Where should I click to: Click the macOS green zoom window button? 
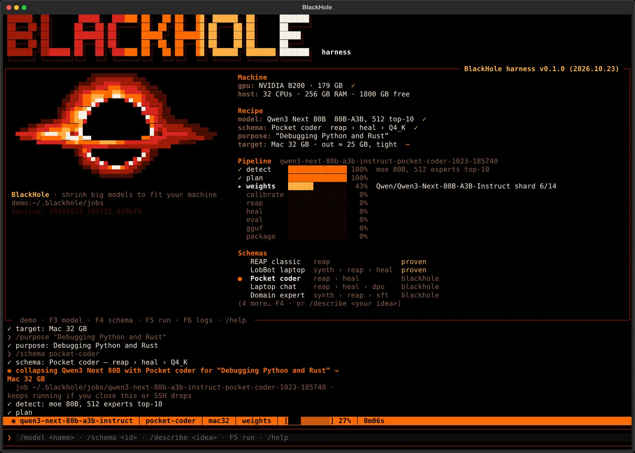24,8
